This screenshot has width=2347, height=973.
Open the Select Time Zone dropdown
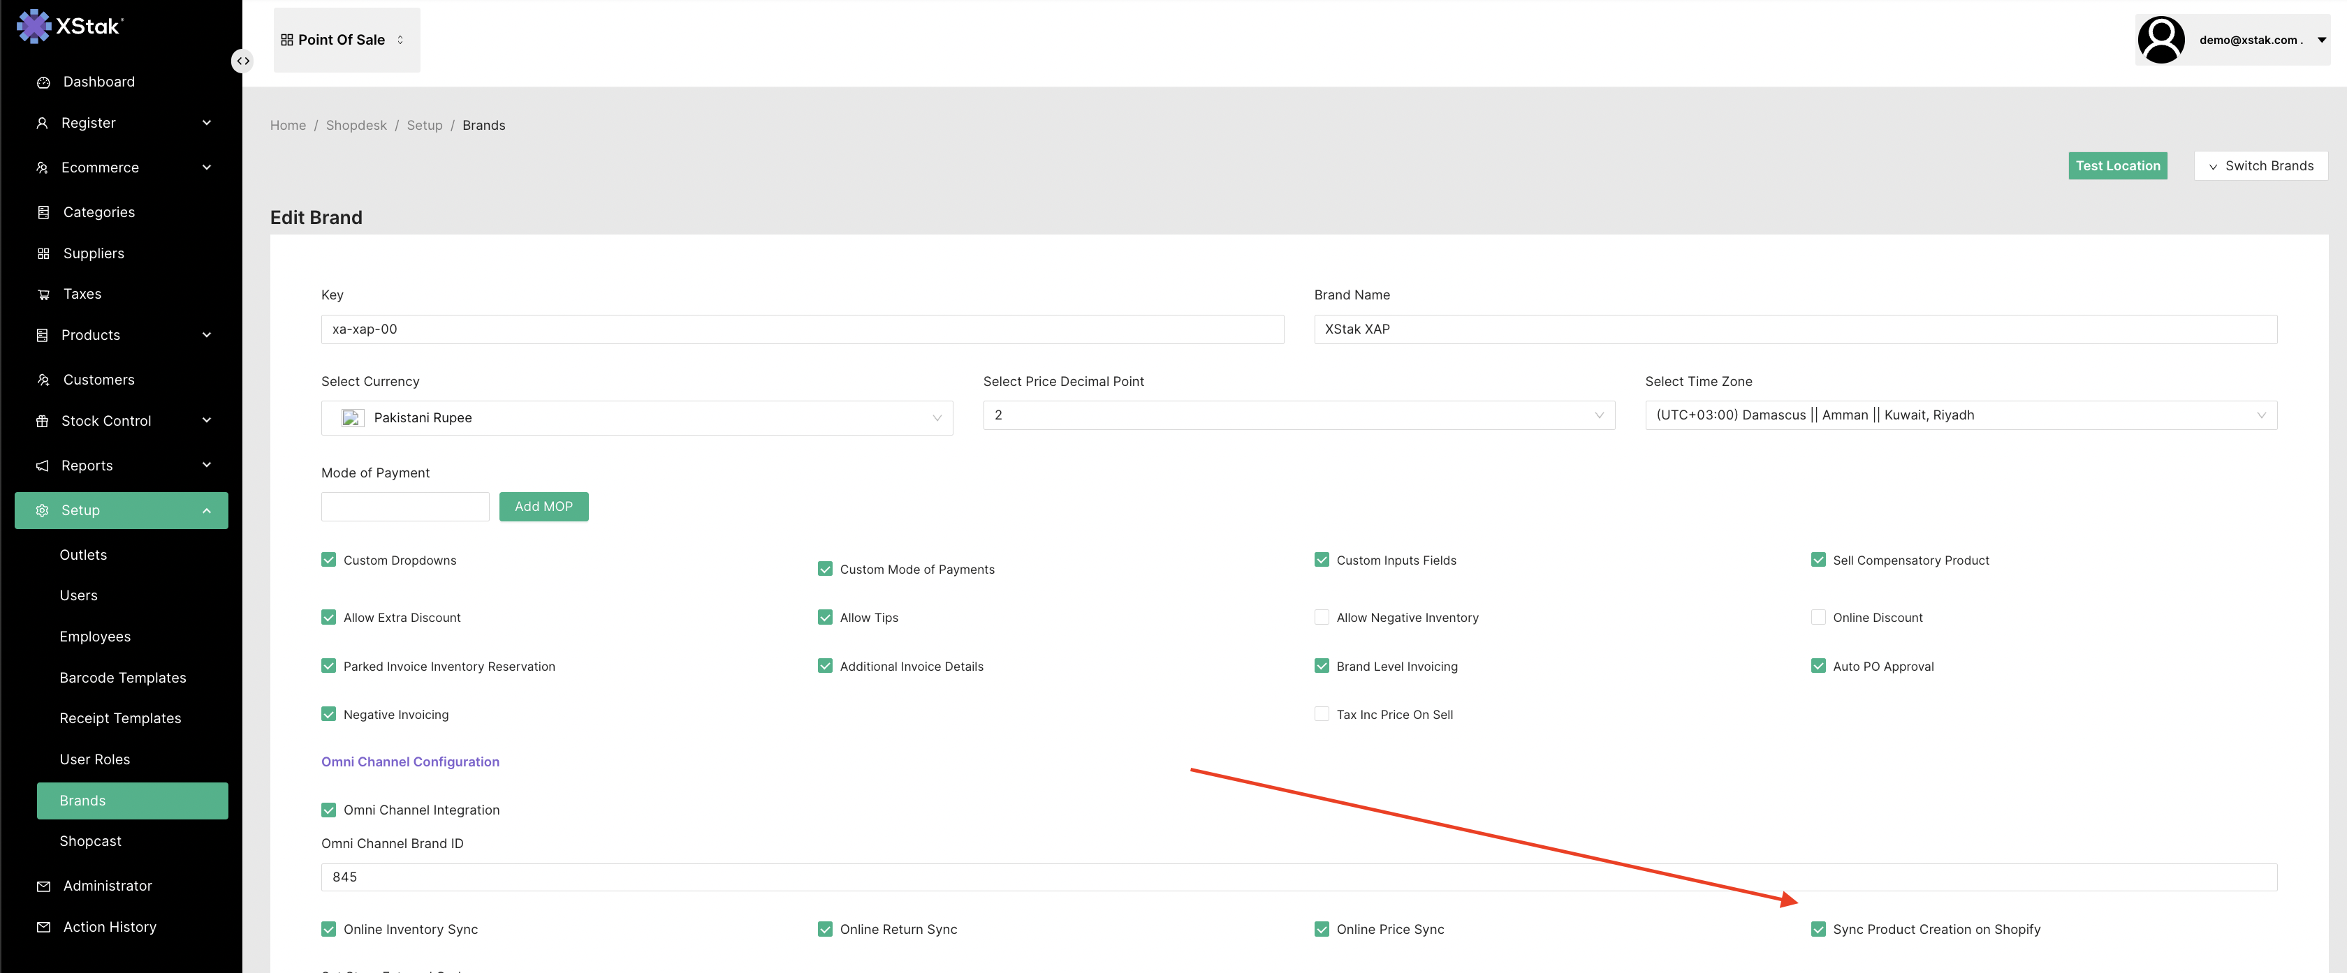point(1960,415)
